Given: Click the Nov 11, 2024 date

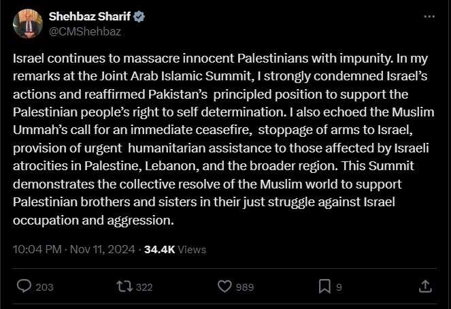Looking at the screenshot, I should pos(104,250).
